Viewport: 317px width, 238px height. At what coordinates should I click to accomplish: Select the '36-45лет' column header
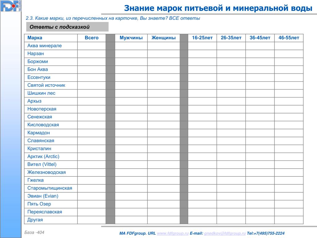[x=260, y=37]
